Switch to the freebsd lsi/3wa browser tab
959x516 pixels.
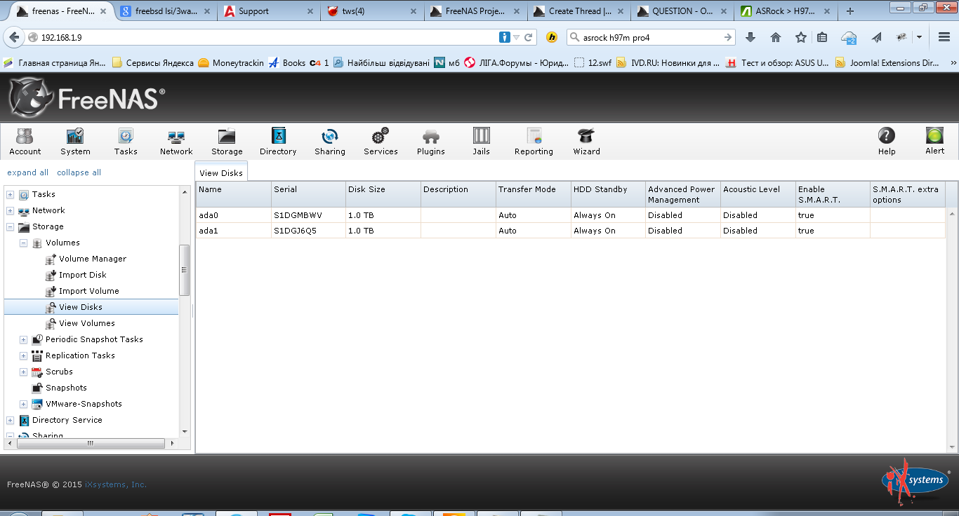pos(166,11)
